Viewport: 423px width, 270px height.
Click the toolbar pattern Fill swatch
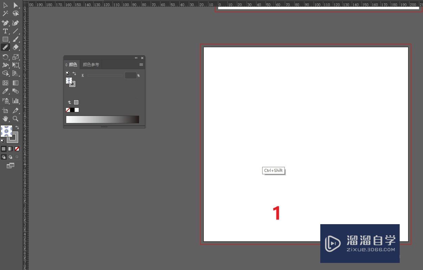point(6,131)
